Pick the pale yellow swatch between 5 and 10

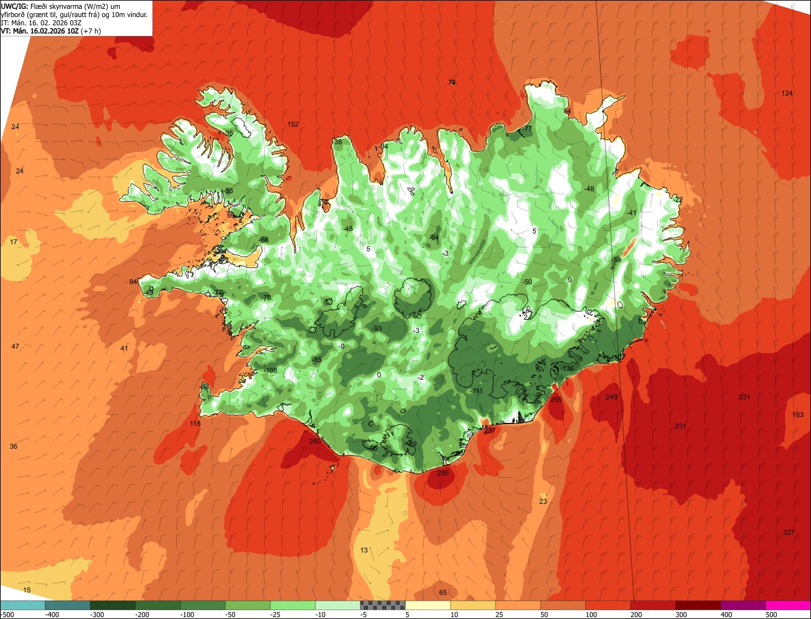tap(428, 605)
